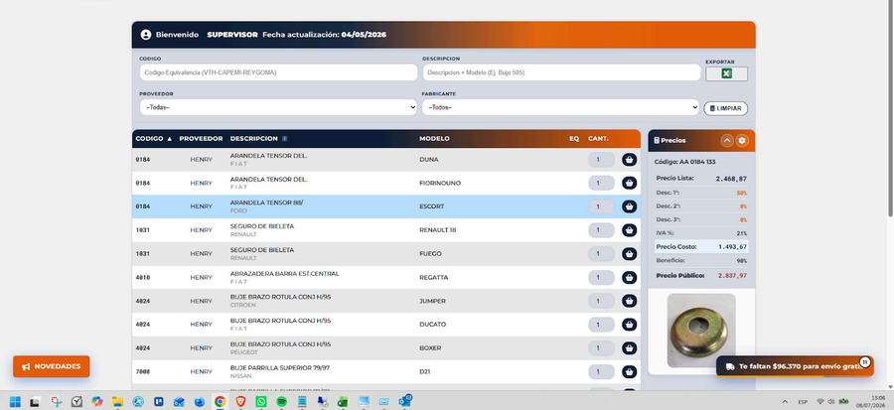Open Firefox from the taskbar
894x410 pixels.
tap(199, 401)
